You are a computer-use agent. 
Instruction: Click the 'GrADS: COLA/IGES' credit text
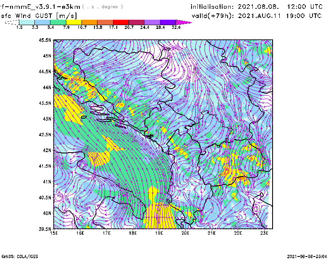(x=20, y=256)
